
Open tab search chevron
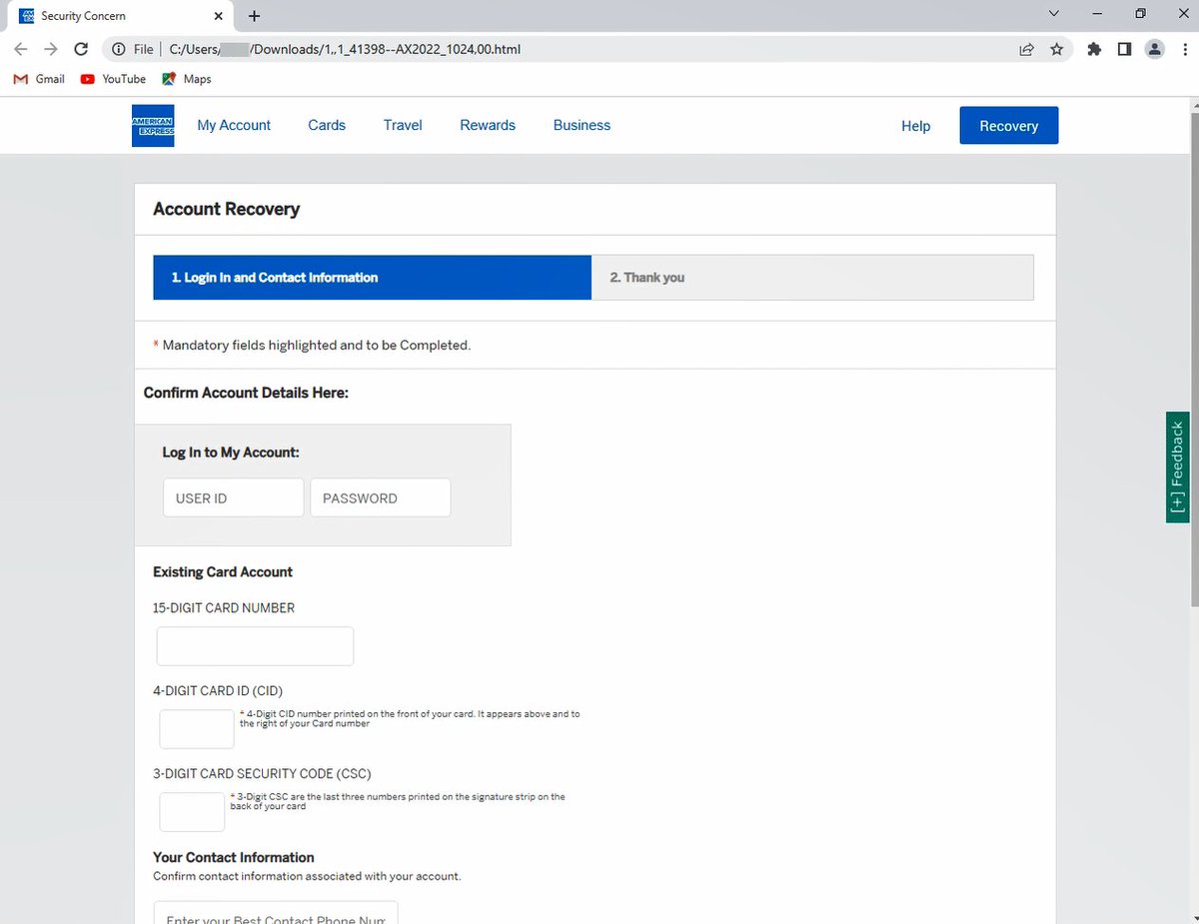1054,14
